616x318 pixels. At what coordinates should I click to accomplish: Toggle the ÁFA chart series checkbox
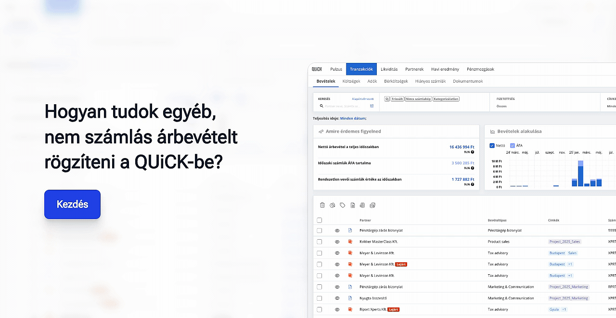(513, 146)
